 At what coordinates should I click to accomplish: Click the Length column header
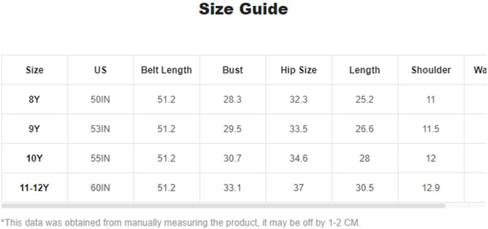(x=365, y=70)
